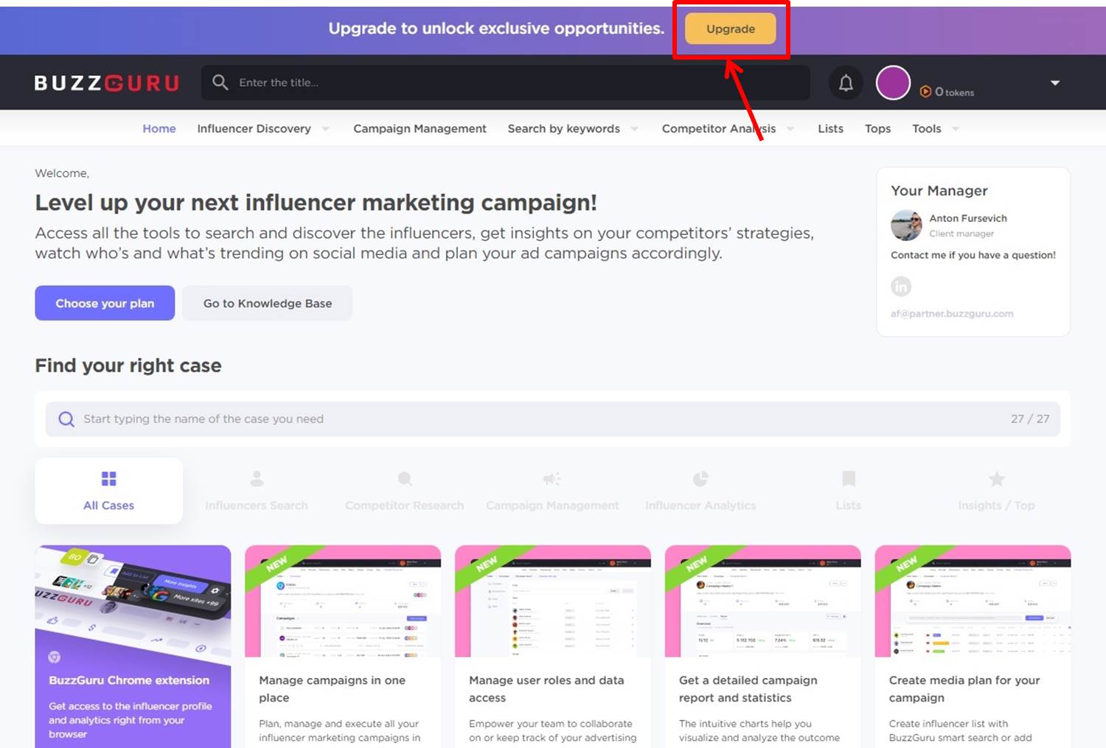Click the Lists bookmark icon
The width and height of the screenshot is (1106, 748).
tap(849, 479)
